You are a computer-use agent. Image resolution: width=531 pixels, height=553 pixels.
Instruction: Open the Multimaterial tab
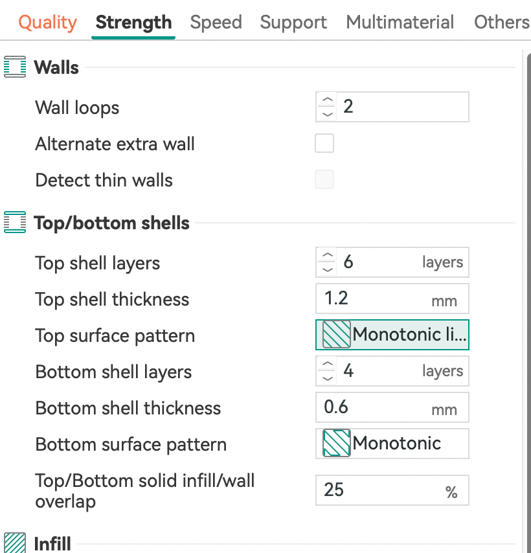(x=400, y=22)
